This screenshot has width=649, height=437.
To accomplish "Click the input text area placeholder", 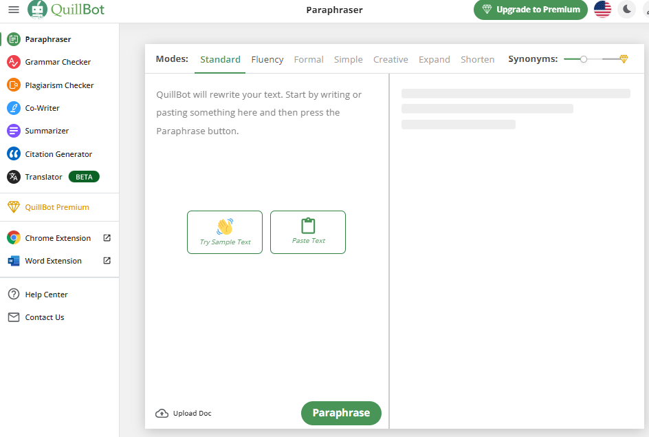I will point(258,113).
